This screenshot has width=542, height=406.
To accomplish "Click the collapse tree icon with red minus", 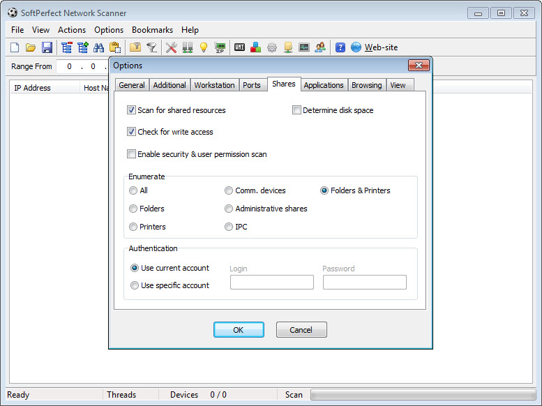I will point(66,47).
